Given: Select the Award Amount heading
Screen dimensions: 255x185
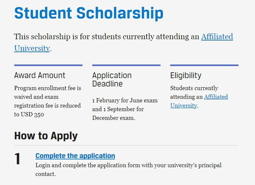Looking at the screenshot, I should (x=40, y=76).
